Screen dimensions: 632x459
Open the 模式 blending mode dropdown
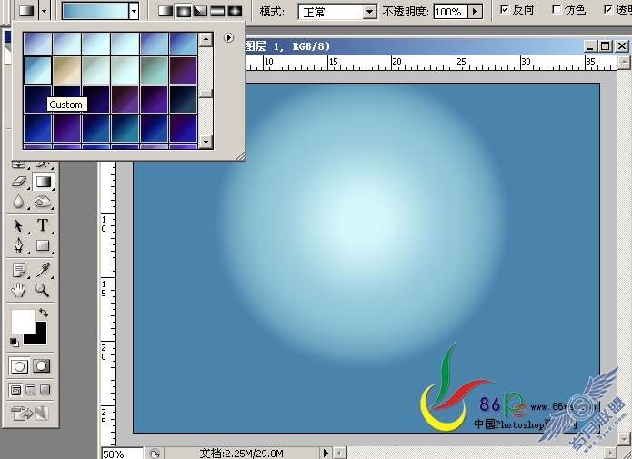coord(369,12)
